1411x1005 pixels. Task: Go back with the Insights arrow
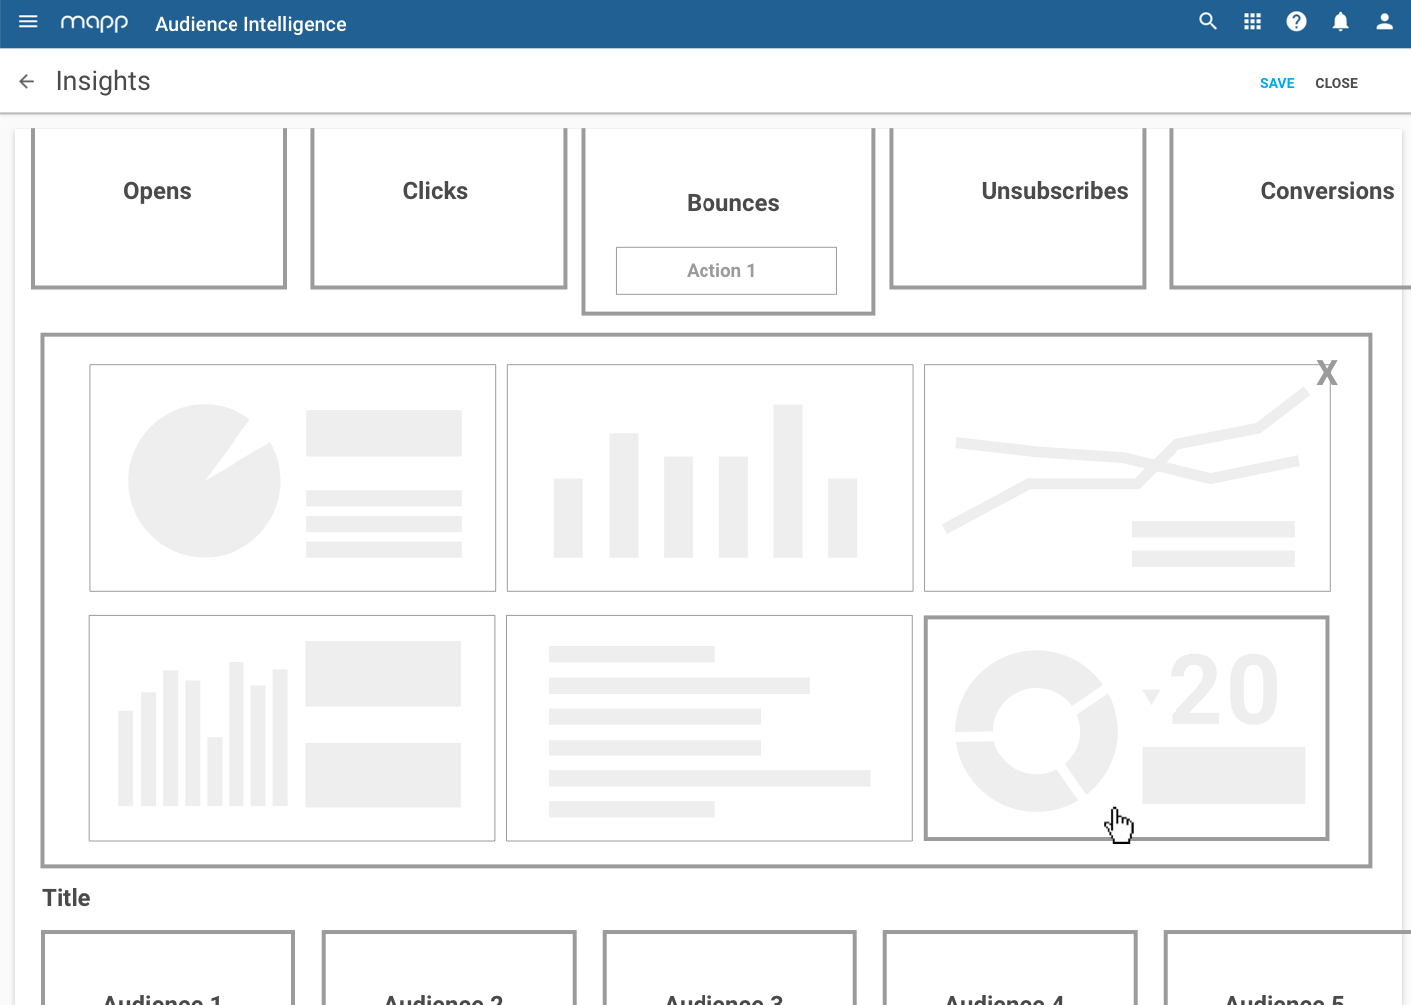[27, 82]
